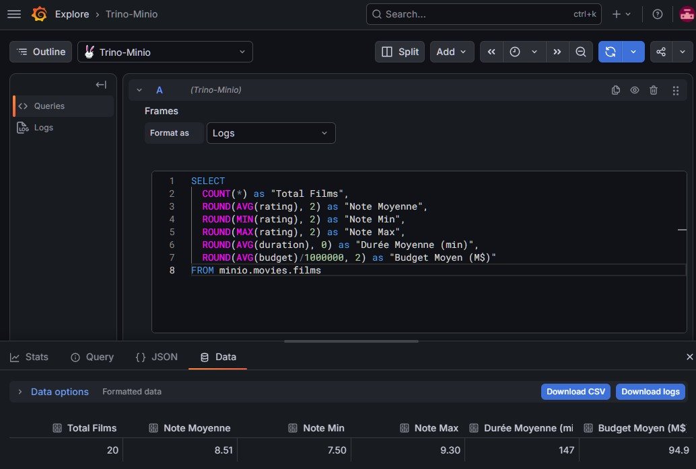696x469 pixels.
Task: Open the Add dropdown menu
Action: (452, 52)
